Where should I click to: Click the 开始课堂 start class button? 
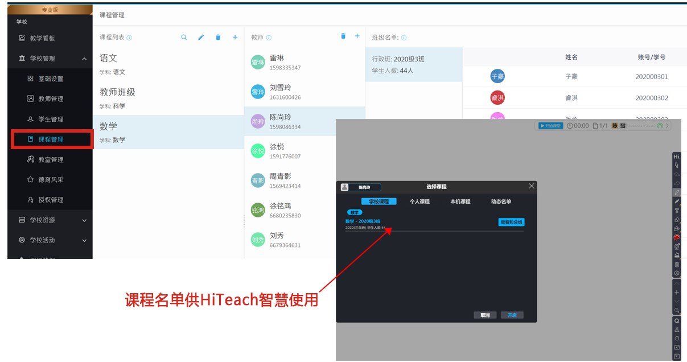(x=550, y=126)
